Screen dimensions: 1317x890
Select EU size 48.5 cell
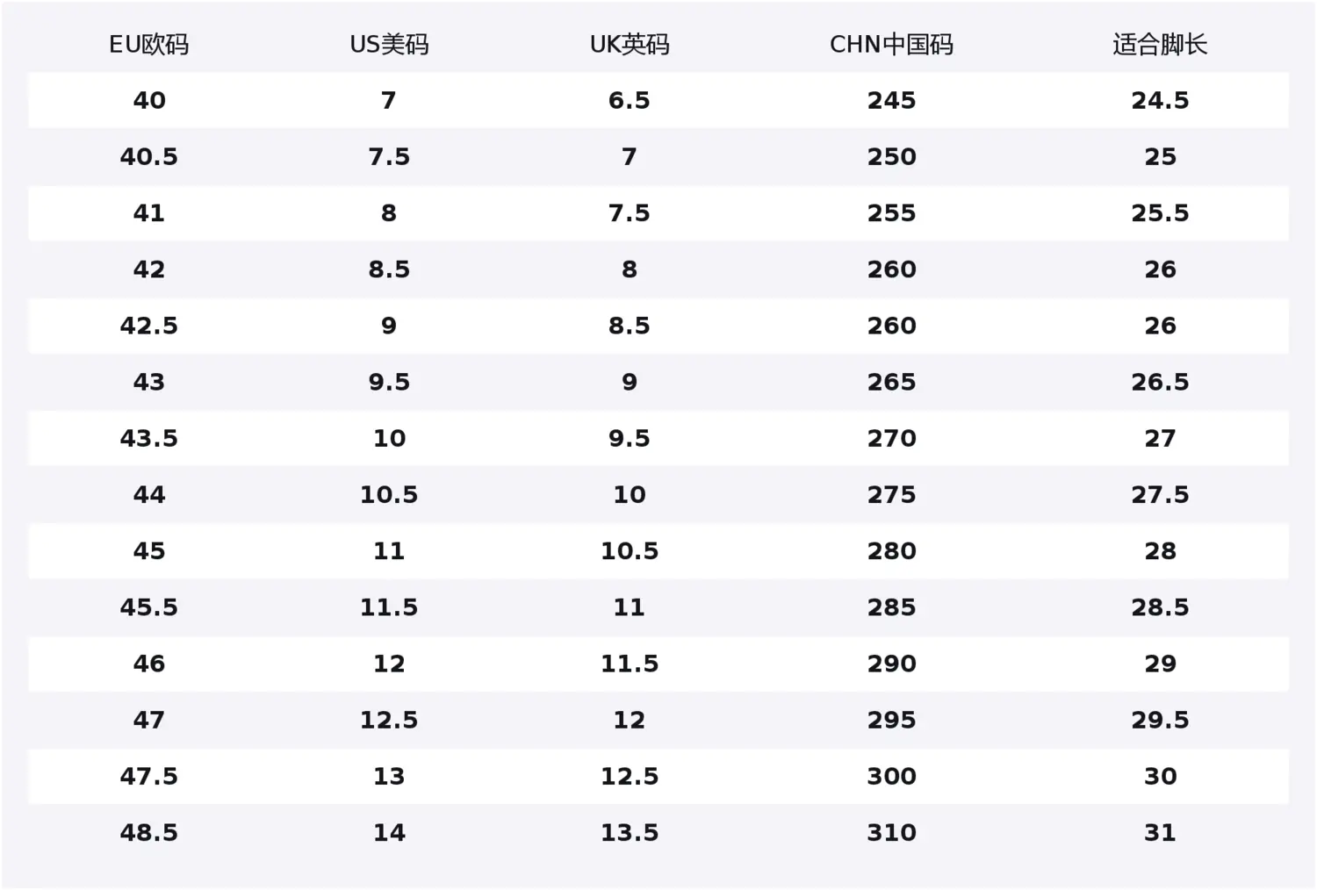(x=149, y=832)
